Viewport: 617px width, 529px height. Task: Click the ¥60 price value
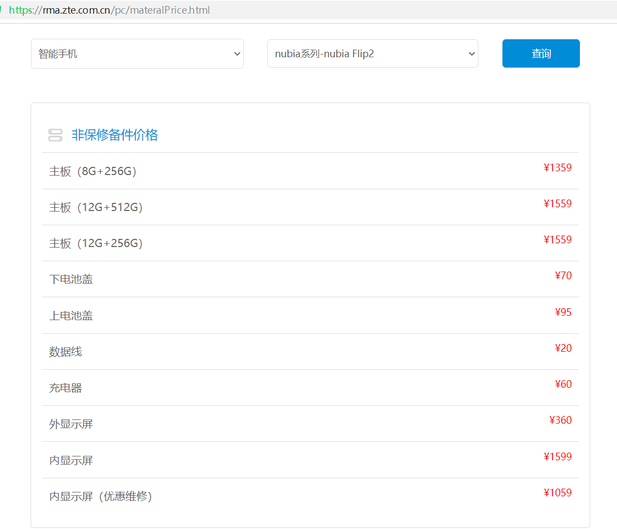tap(563, 384)
